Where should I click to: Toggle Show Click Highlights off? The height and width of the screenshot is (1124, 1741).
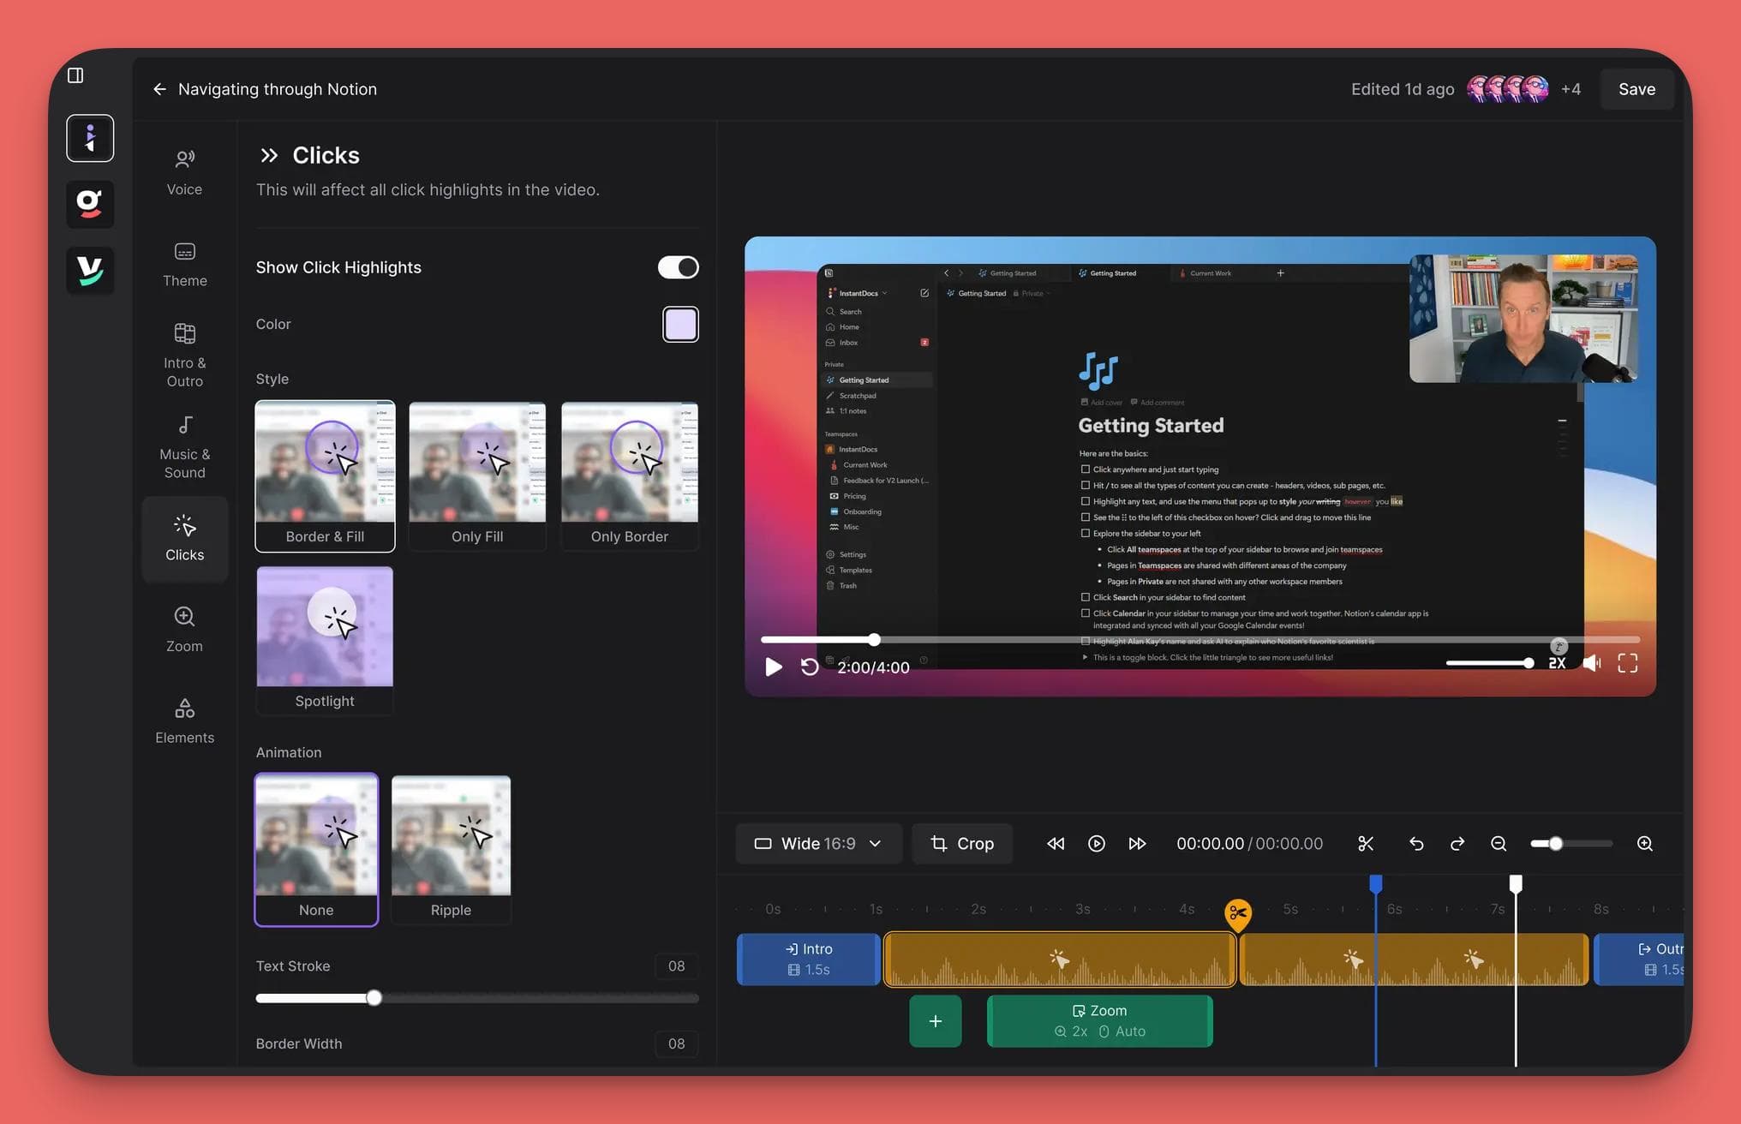pos(678,266)
